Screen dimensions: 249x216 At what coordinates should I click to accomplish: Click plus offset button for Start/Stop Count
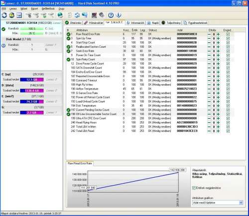218,43
